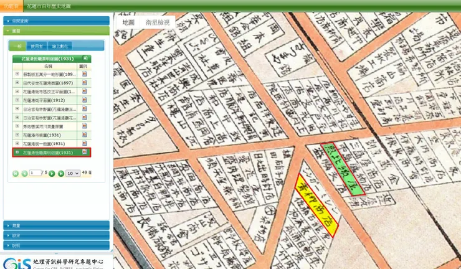
Task: Expand the 說明 accordion panel
Action: point(56,245)
